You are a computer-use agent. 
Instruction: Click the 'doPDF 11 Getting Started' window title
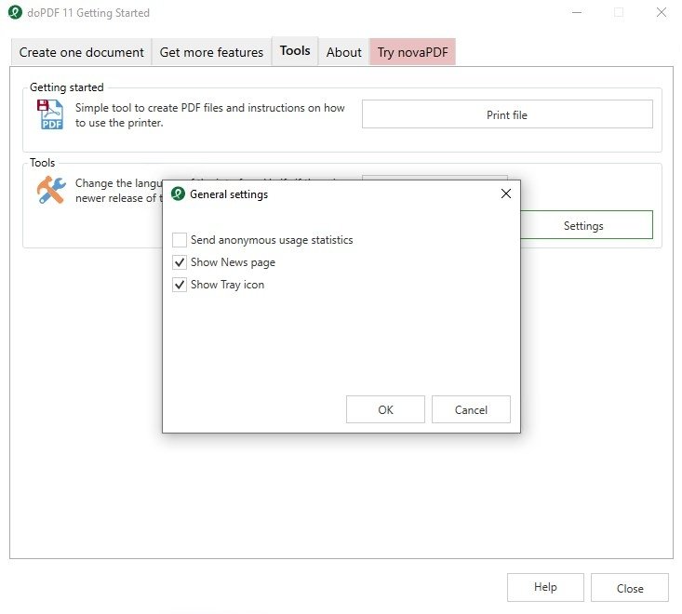(88, 13)
